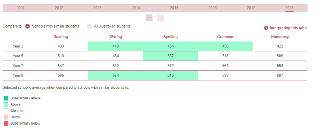
Task: Switch to the 2011 year tab
Action: click(20, 8)
